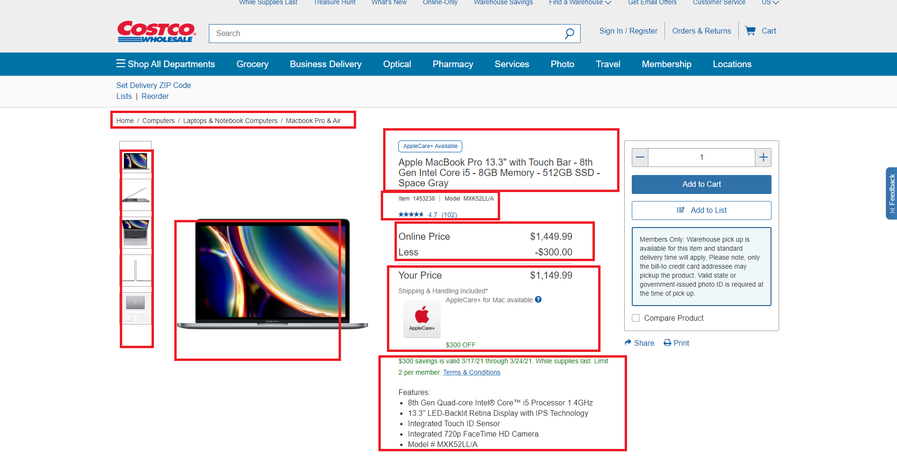
Task: Open the Locations menu
Action: pos(732,64)
